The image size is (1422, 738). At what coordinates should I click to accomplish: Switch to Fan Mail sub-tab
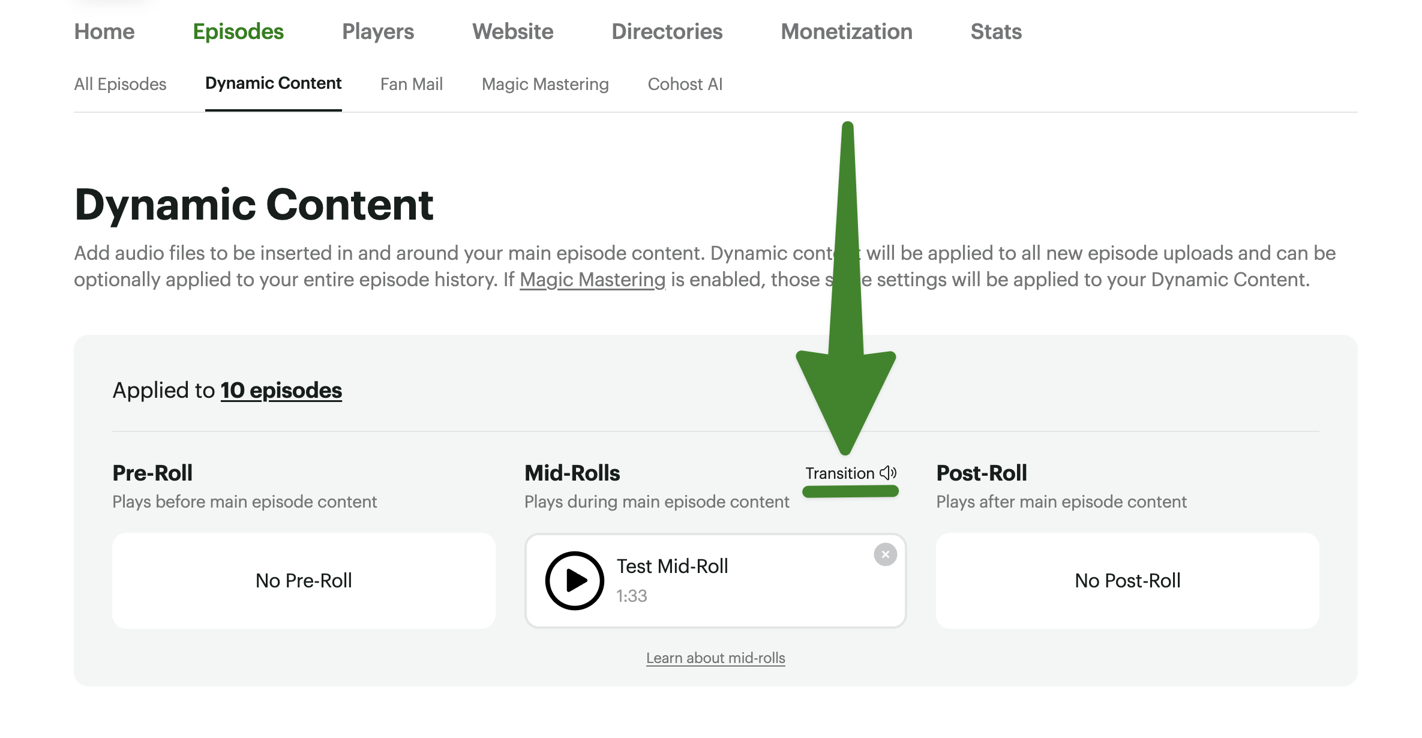(x=411, y=84)
